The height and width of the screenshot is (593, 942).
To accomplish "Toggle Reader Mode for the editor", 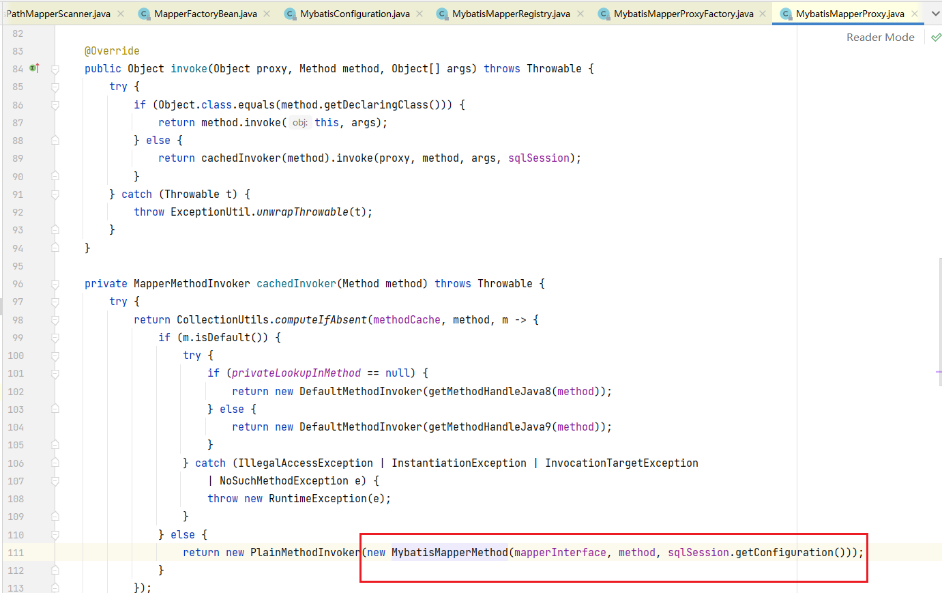I will click(880, 38).
